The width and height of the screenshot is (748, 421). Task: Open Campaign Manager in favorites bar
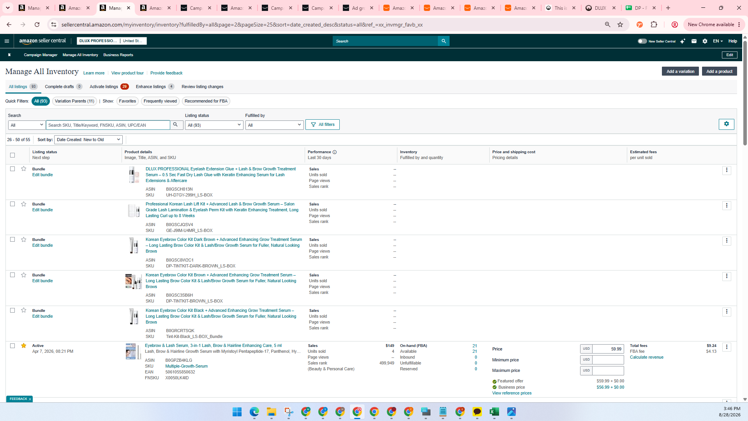coord(41,55)
